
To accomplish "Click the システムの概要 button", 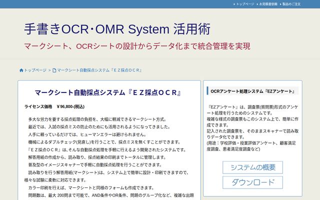I will pyautogui.click(x=252, y=167).
